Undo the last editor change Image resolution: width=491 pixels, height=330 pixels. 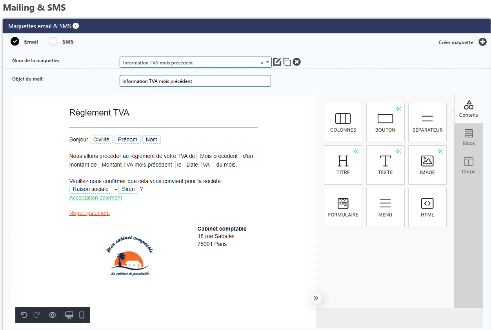24,315
